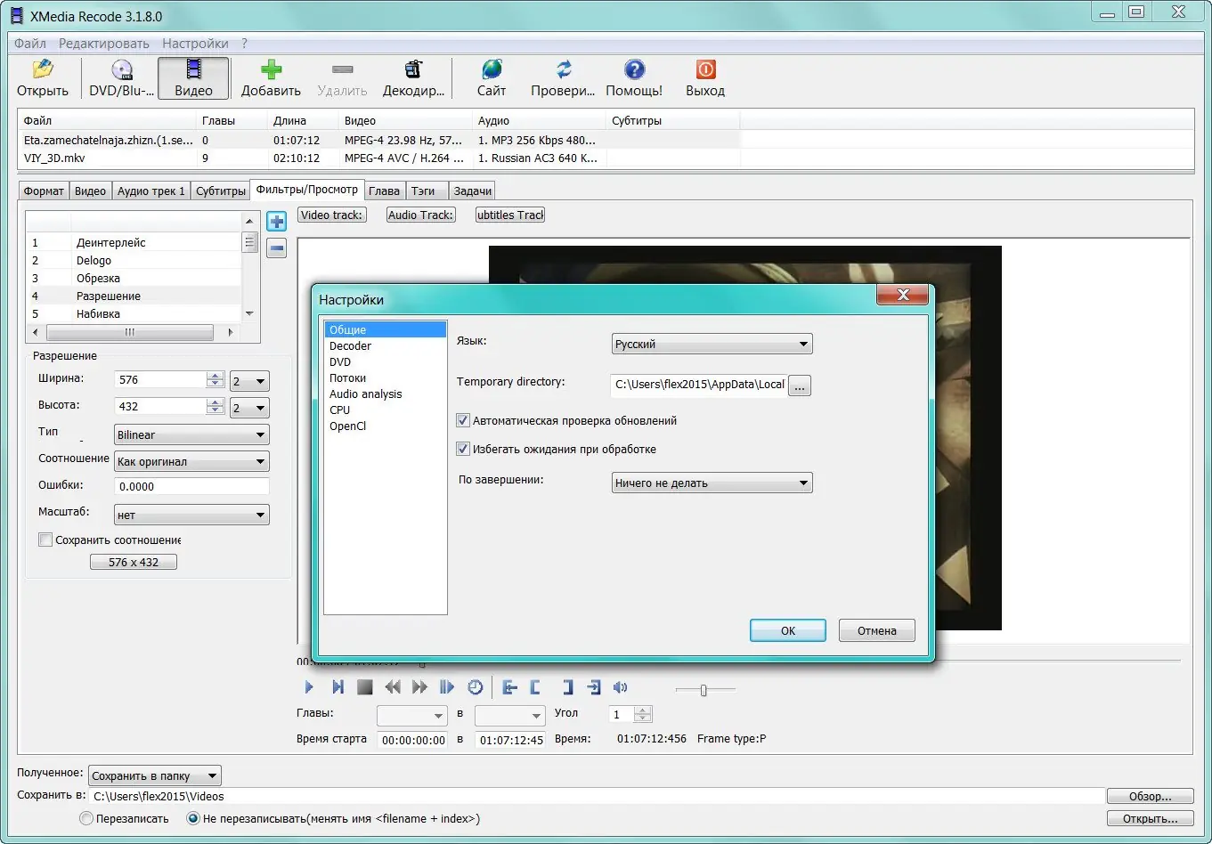Select Decoder in the settings list
The width and height of the screenshot is (1212, 844).
pos(351,345)
